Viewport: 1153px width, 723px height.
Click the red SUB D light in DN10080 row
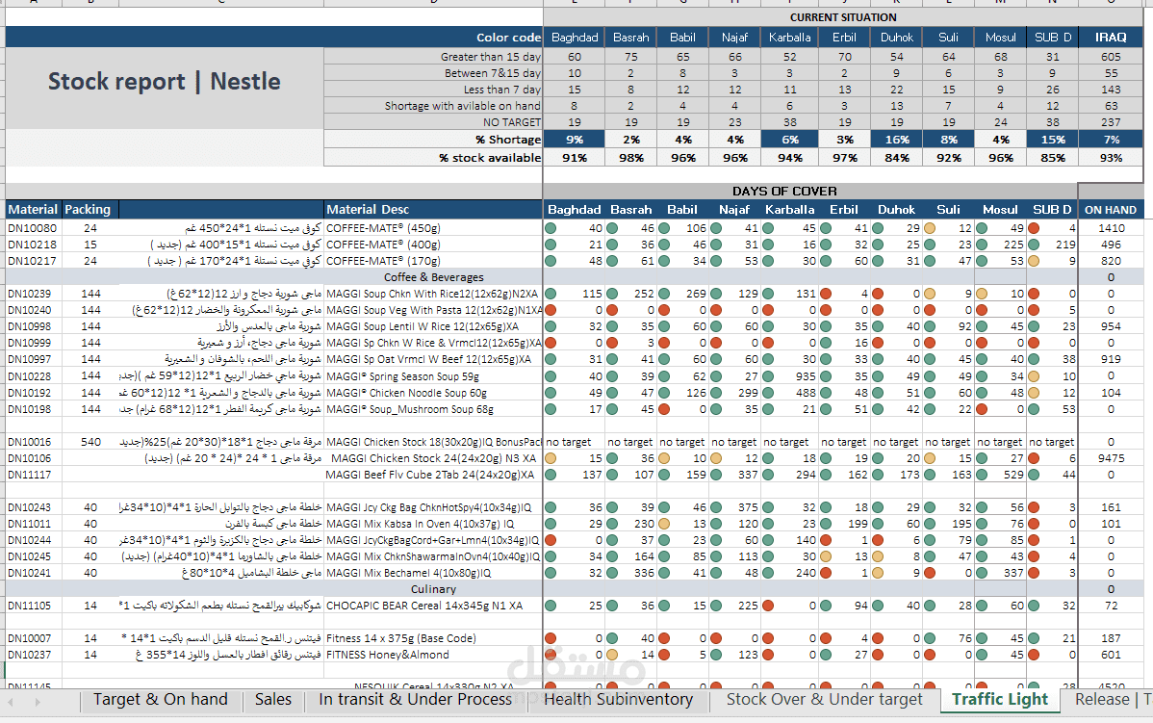(1034, 229)
